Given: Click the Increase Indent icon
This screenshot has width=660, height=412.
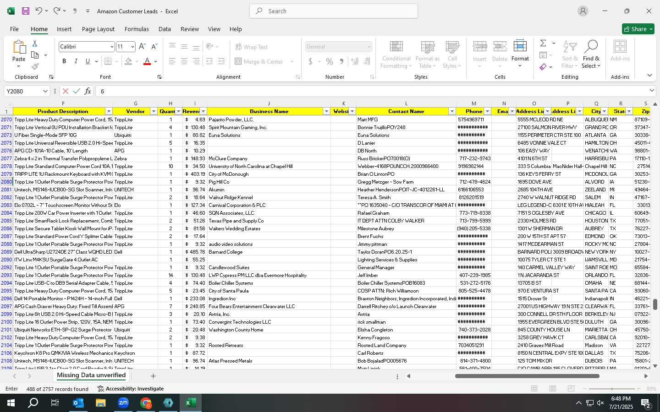Looking at the screenshot, I should [221, 61].
